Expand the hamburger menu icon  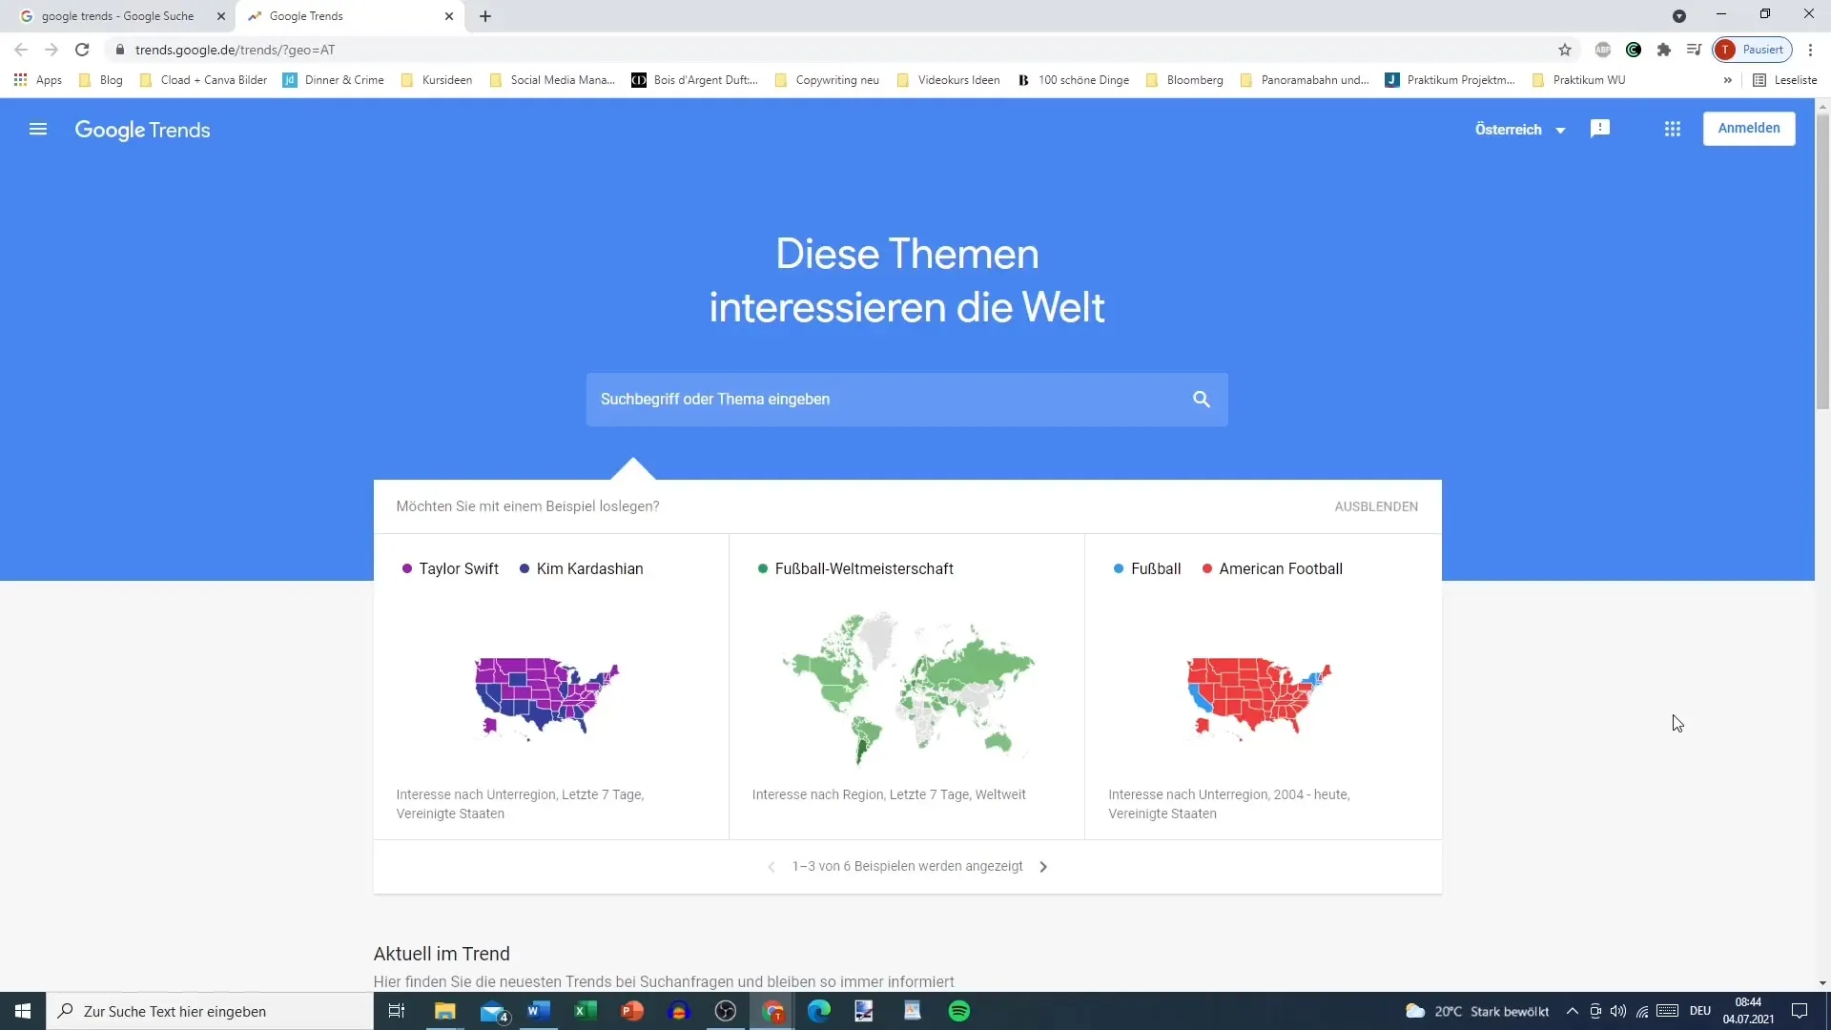coord(38,130)
